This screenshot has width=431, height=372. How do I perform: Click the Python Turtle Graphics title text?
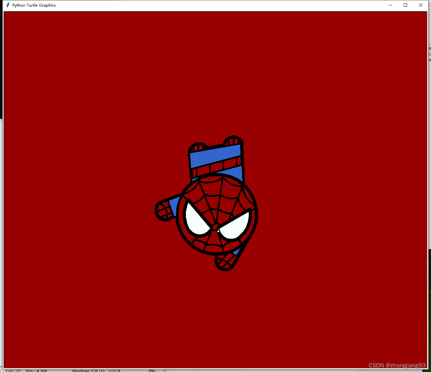[x=34, y=5]
